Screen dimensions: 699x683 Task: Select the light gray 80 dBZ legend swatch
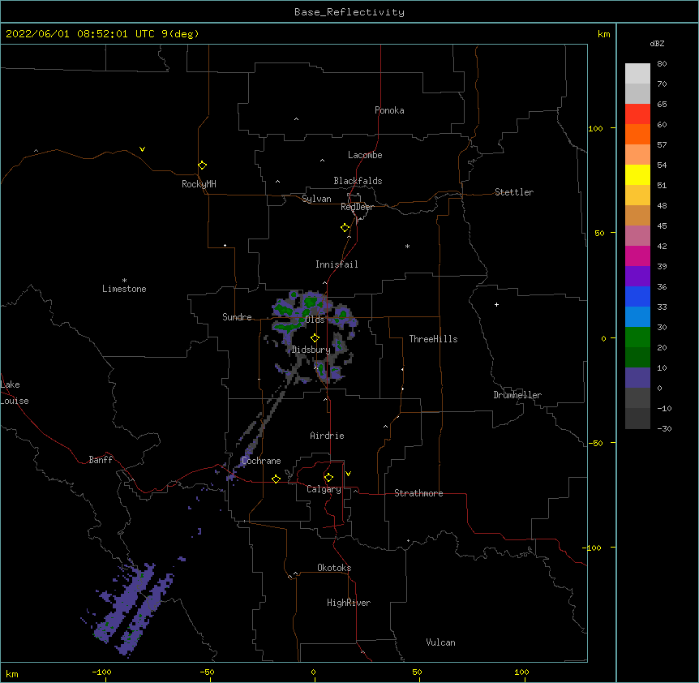coord(637,74)
